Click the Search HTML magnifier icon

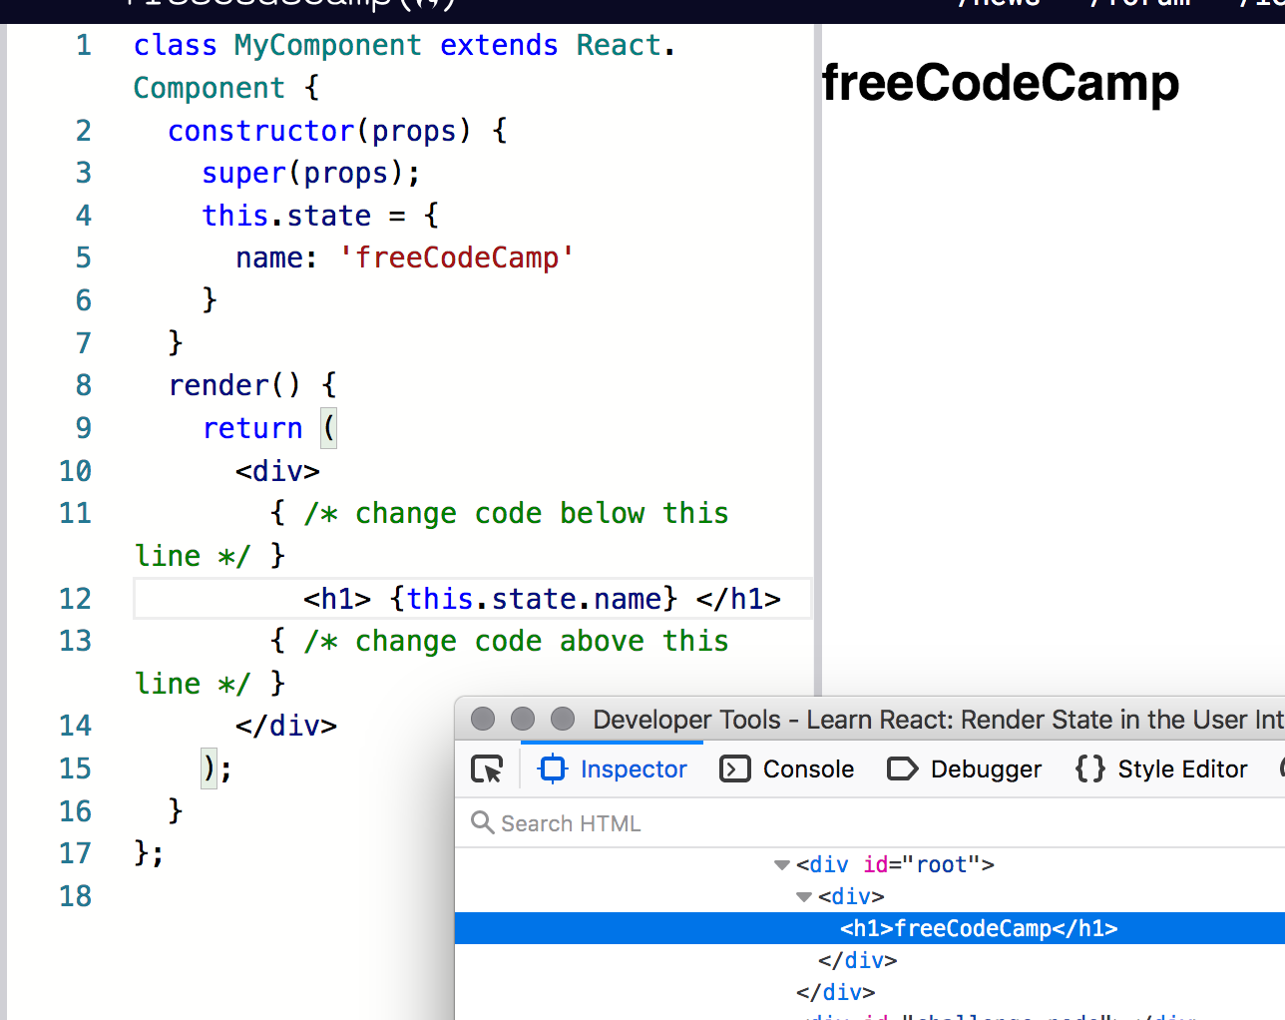coord(483,822)
